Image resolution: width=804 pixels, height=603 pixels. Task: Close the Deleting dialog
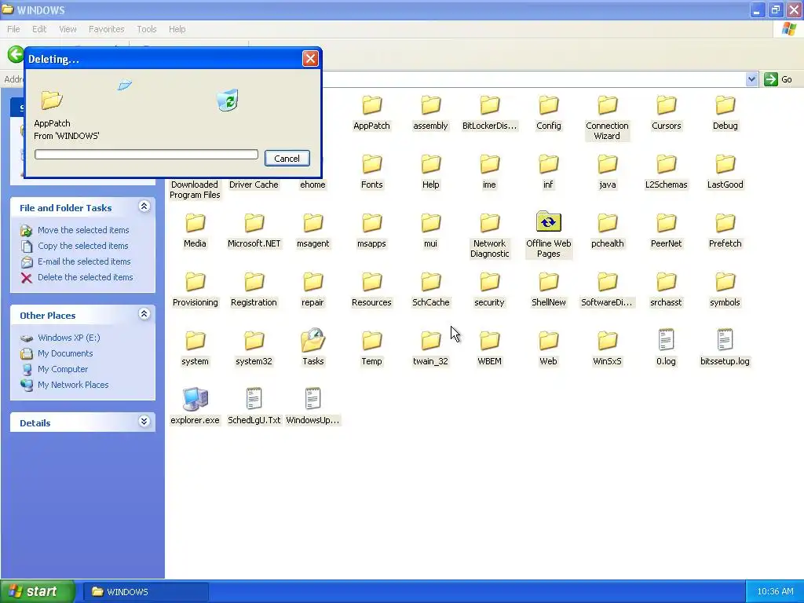[x=310, y=59]
